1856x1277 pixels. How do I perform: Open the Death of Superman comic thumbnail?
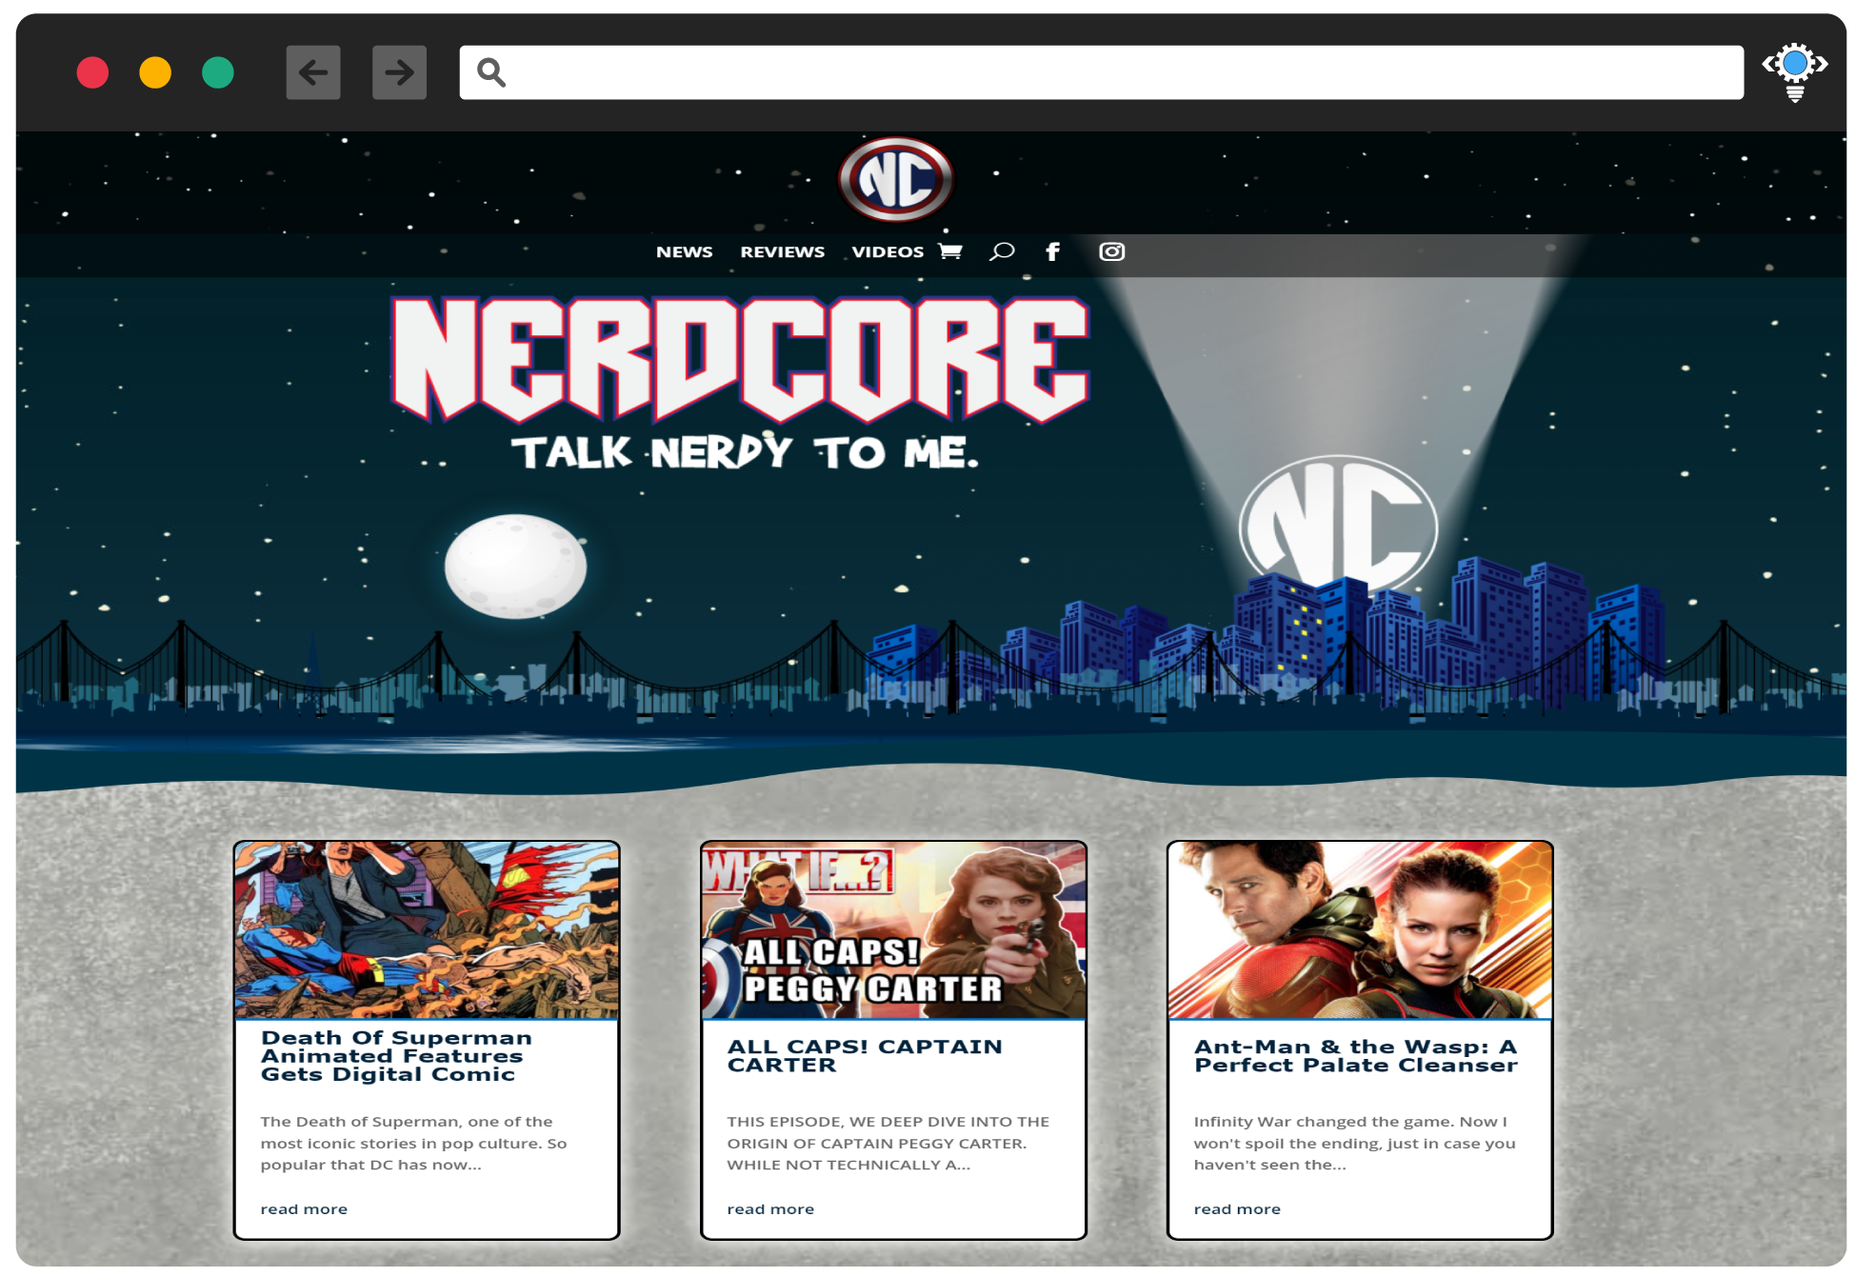pos(427,930)
